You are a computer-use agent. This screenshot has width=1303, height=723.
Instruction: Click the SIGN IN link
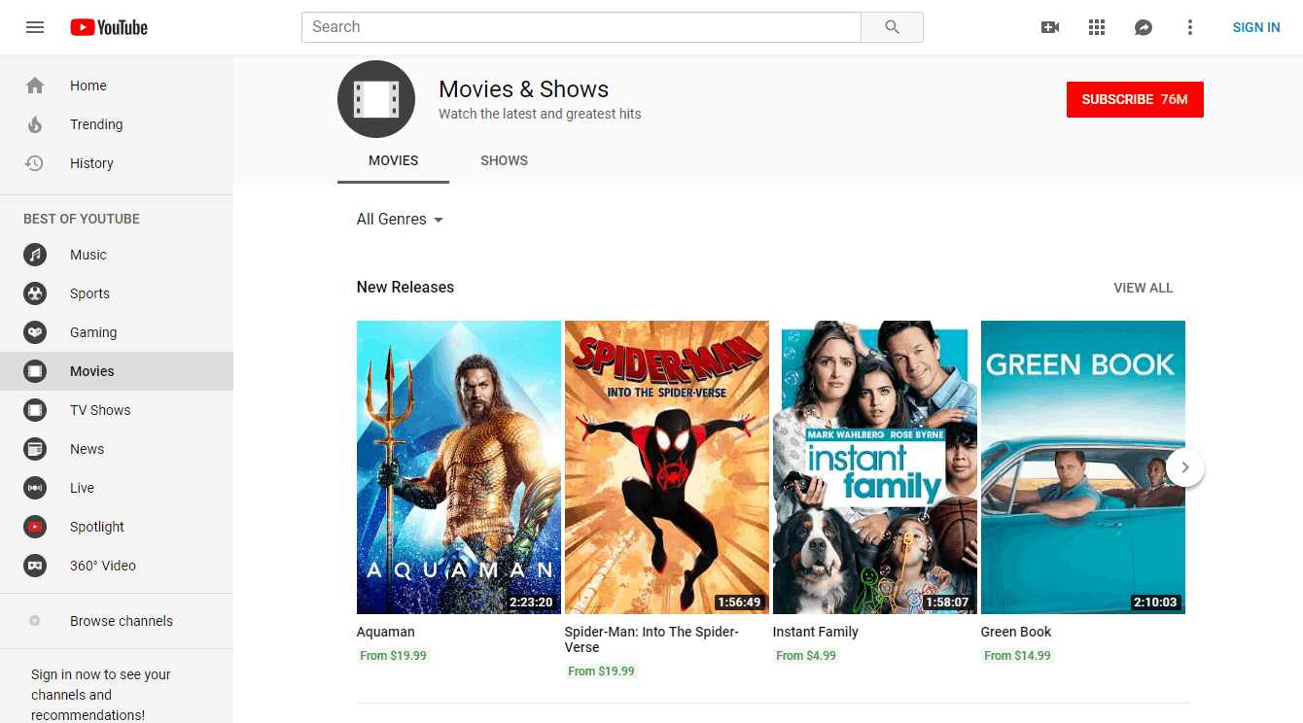(x=1256, y=27)
